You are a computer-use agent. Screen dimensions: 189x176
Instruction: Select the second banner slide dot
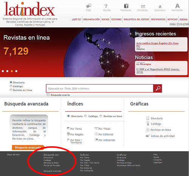pos(7,71)
